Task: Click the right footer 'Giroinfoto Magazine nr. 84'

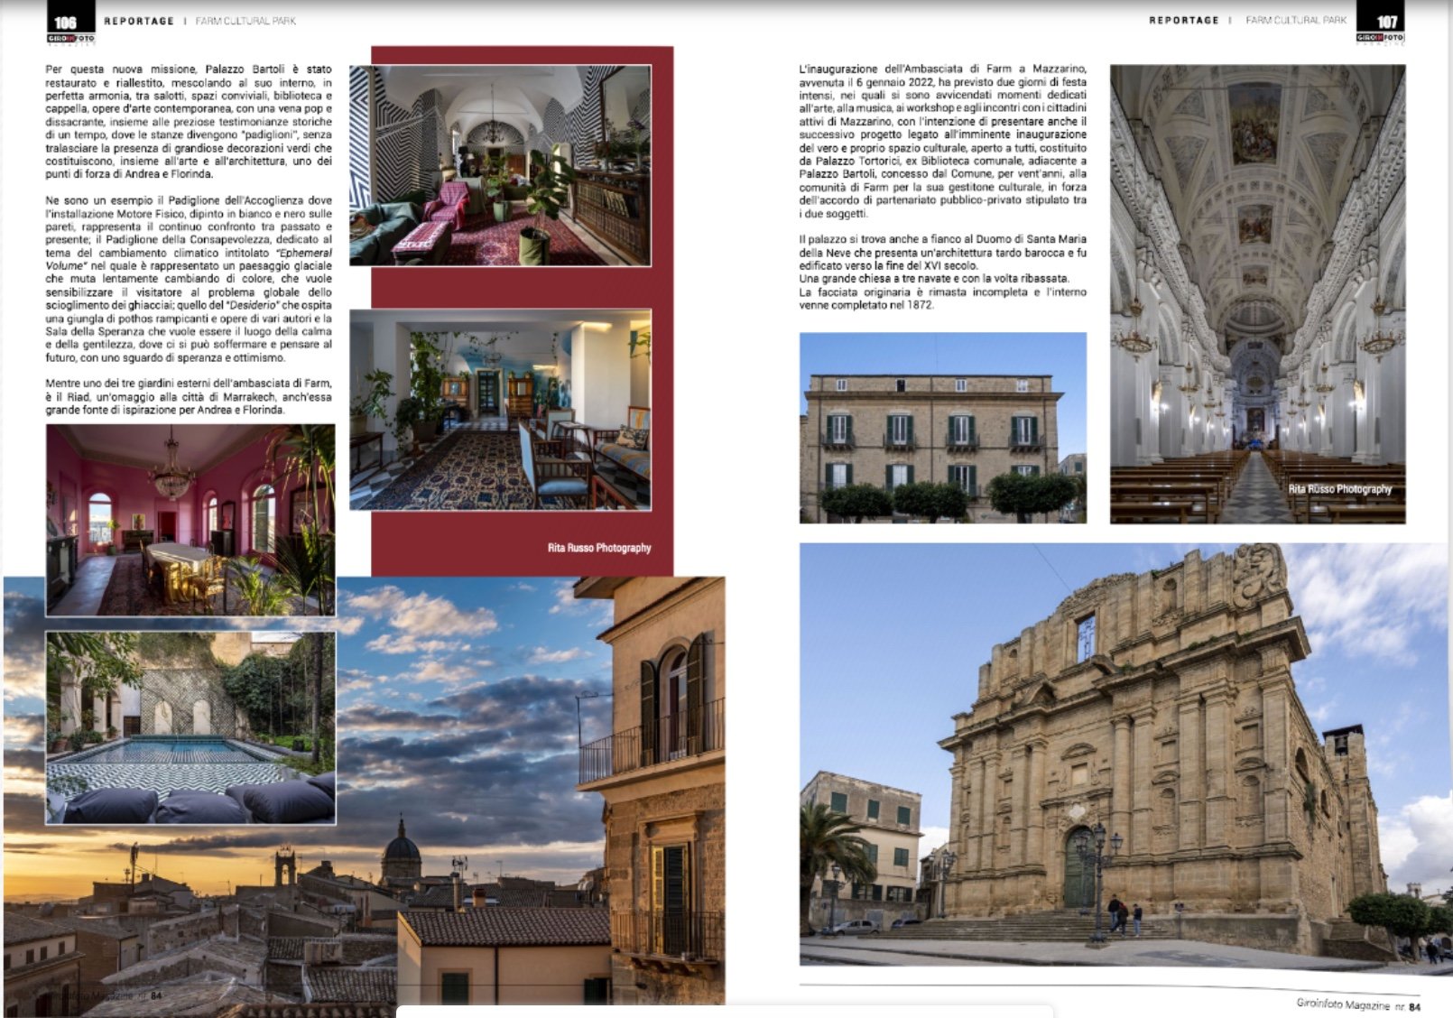Action: click(1358, 1004)
